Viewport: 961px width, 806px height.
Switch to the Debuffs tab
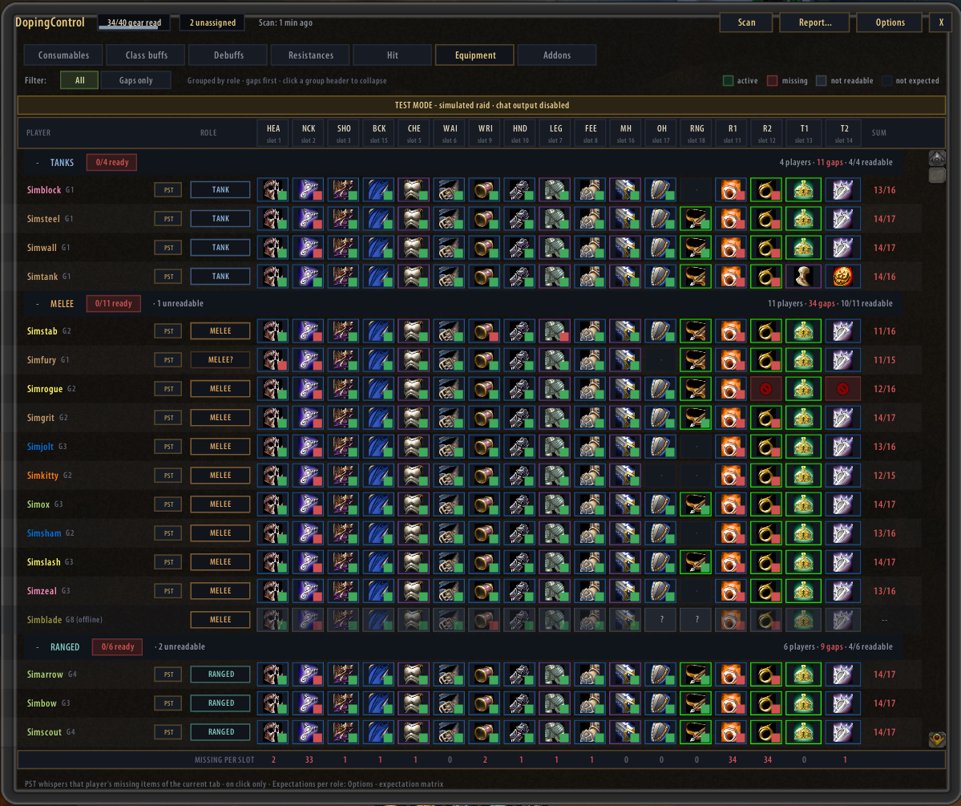coord(228,55)
